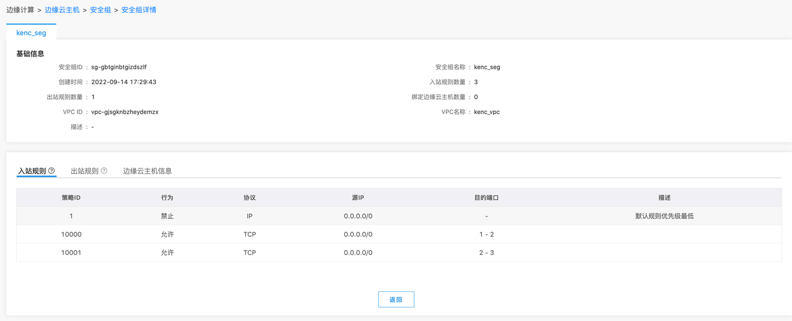This screenshot has width=792, height=321.
Task: Open the 边缘云主机信息 tab
Action: tap(147, 171)
